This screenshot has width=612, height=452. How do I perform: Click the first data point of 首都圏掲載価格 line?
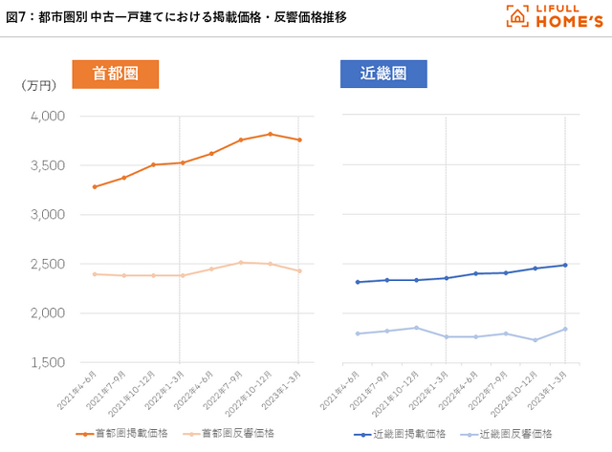(95, 186)
